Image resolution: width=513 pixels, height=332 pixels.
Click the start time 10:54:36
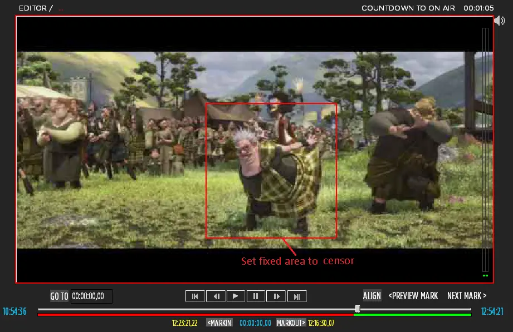(14, 311)
